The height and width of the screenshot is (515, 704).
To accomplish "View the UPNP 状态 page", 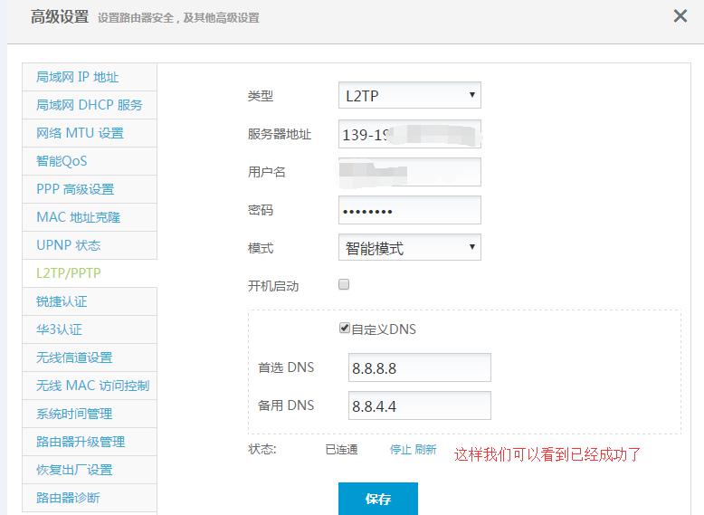I will point(90,245).
